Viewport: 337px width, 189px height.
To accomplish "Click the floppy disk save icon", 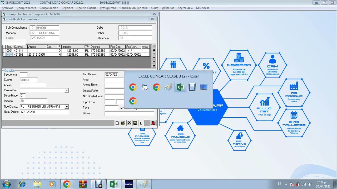I will tap(135, 123).
